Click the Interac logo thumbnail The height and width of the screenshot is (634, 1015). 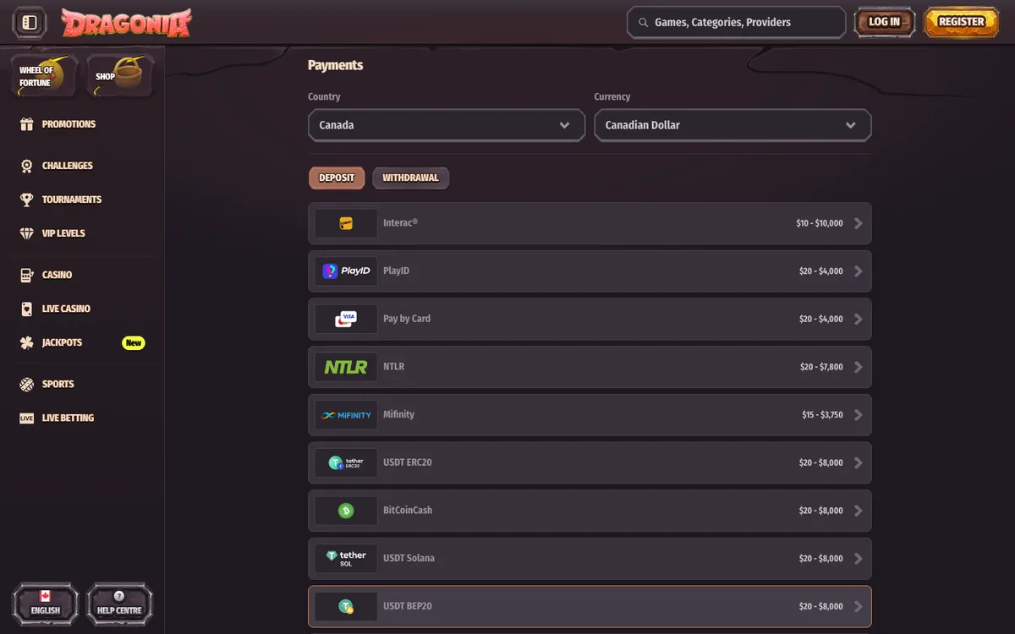[x=346, y=223]
